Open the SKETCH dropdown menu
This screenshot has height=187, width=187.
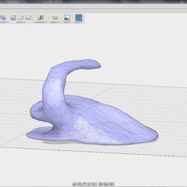click(x=21, y=22)
